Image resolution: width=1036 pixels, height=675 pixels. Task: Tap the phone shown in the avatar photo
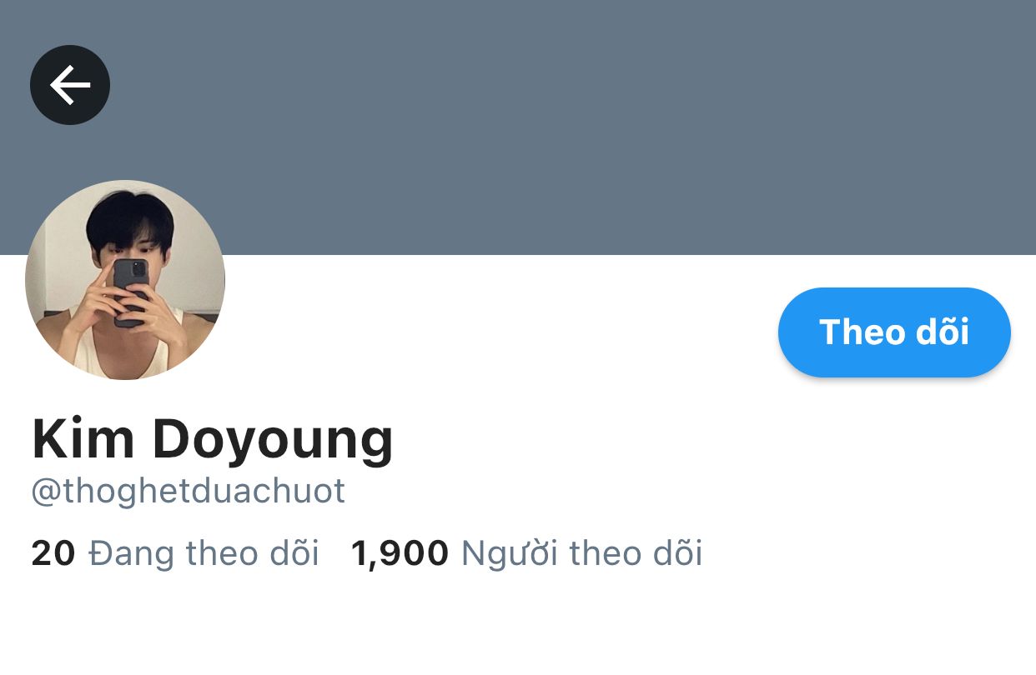point(130,292)
